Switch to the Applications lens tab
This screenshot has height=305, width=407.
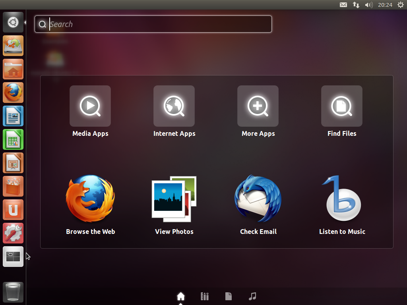(205, 296)
